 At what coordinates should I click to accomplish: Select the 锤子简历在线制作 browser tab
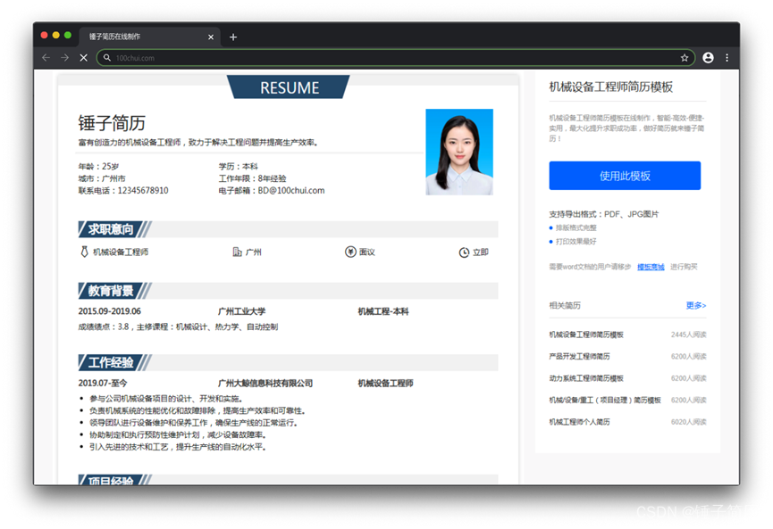coord(149,37)
